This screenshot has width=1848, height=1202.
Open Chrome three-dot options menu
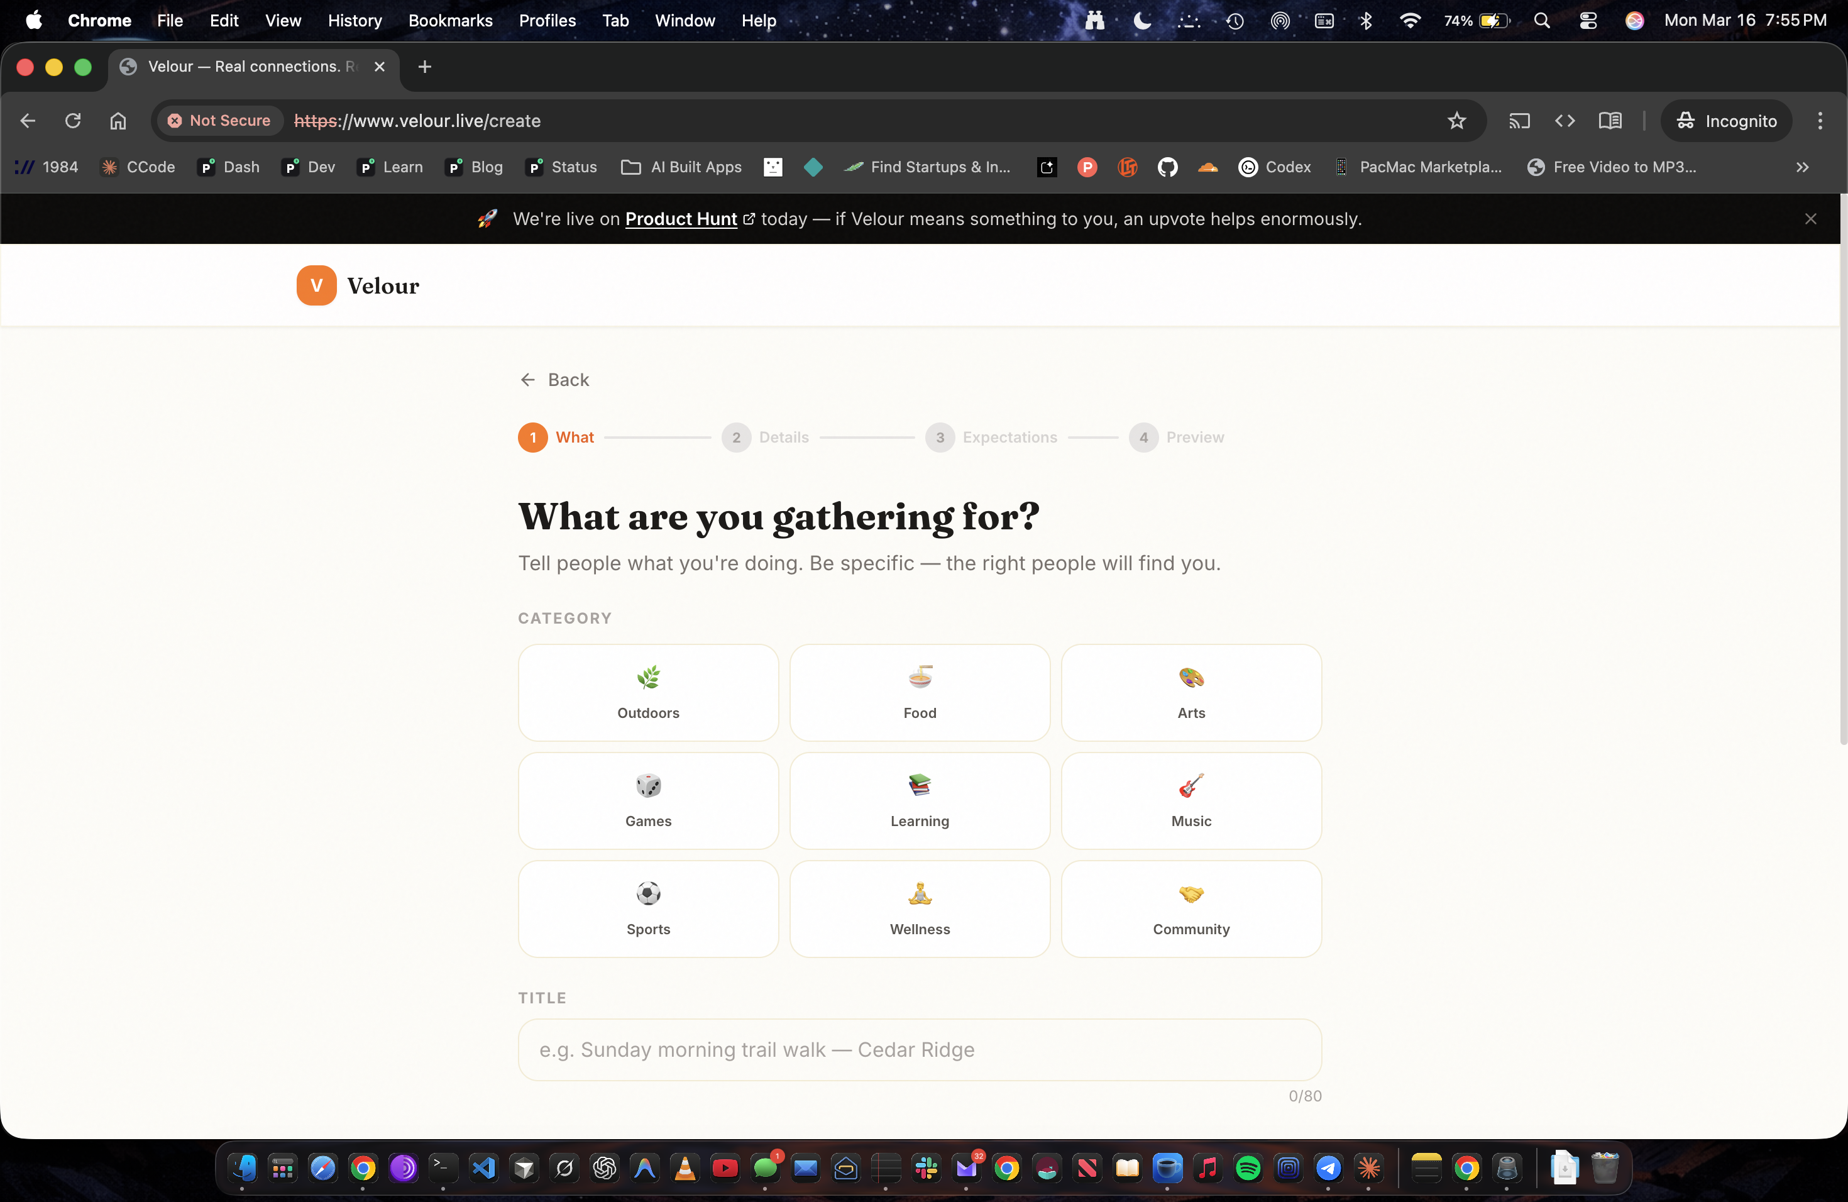1819,120
